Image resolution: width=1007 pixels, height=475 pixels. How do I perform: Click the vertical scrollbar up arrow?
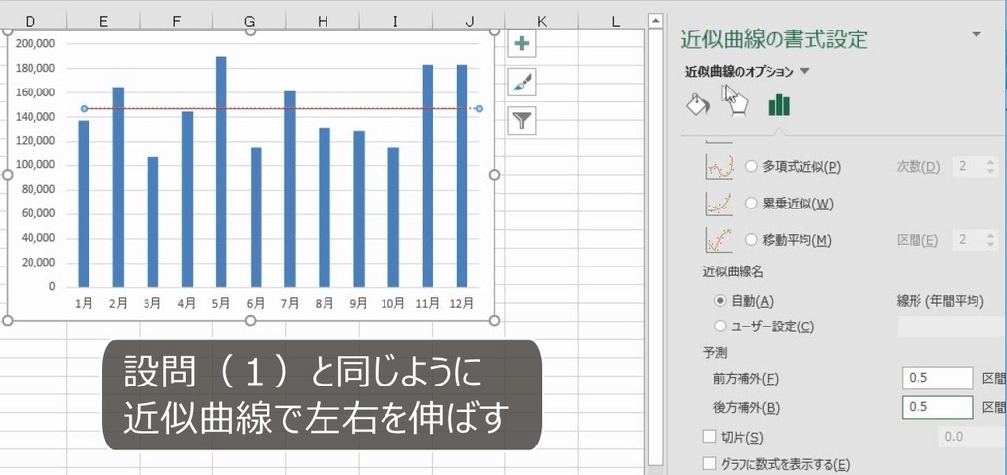pos(655,22)
